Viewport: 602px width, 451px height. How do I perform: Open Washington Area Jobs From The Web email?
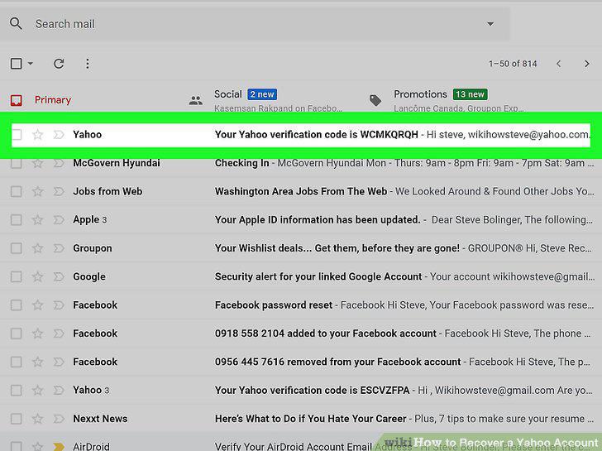pyautogui.click(x=301, y=191)
